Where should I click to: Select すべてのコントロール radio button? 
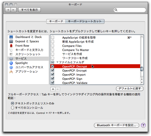click(x=12, y=108)
